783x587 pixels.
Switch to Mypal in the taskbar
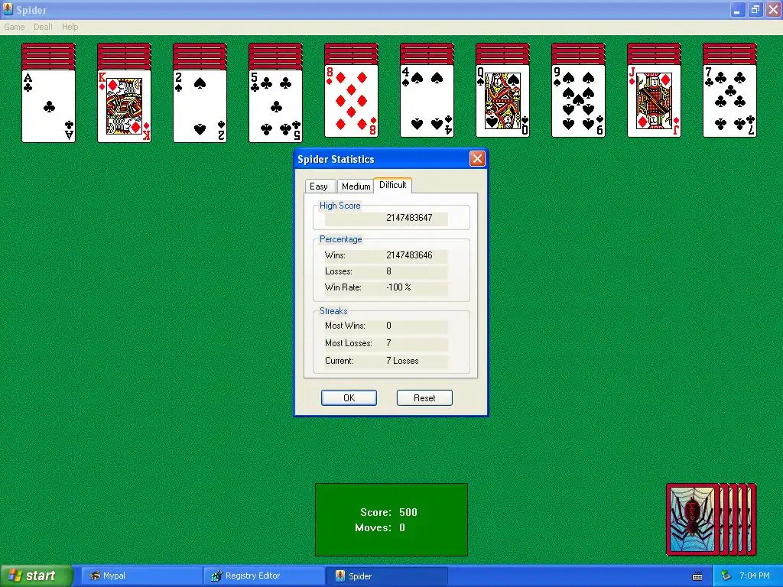tap(141, 576)
